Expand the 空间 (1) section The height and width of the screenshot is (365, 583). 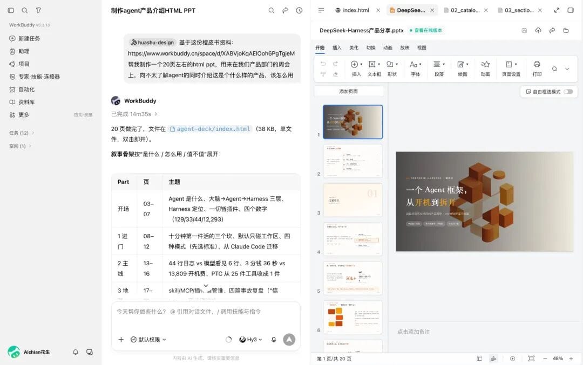[20, 146]
